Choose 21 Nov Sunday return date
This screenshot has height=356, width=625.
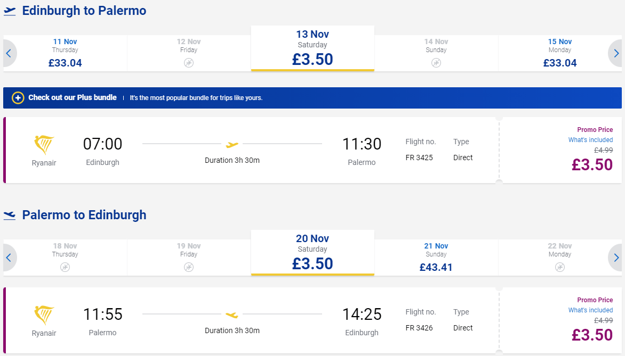tap(436, 258)
